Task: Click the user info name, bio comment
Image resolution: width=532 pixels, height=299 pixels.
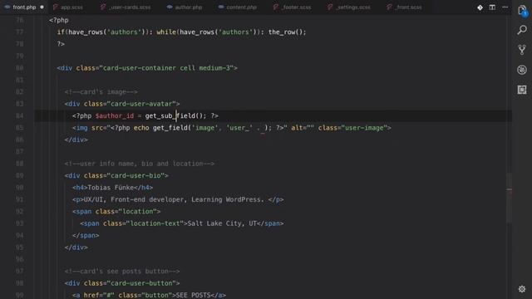Action: click(x=140, y=164)
